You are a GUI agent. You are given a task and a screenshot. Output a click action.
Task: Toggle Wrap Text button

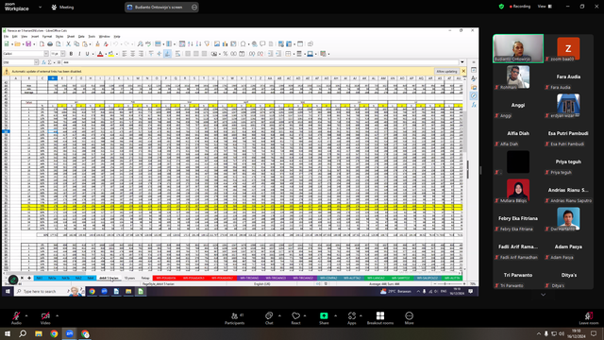pyautogui.click(x=177, y=54)
